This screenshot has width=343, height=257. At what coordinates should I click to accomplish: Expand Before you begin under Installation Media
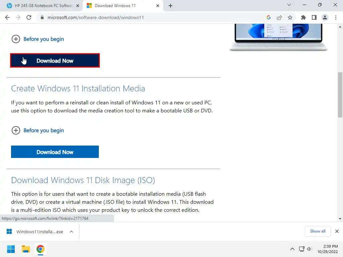tap(16, 131)
